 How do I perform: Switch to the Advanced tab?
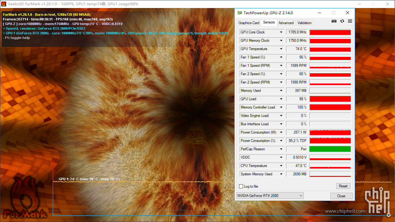click(x=286, y=23)
